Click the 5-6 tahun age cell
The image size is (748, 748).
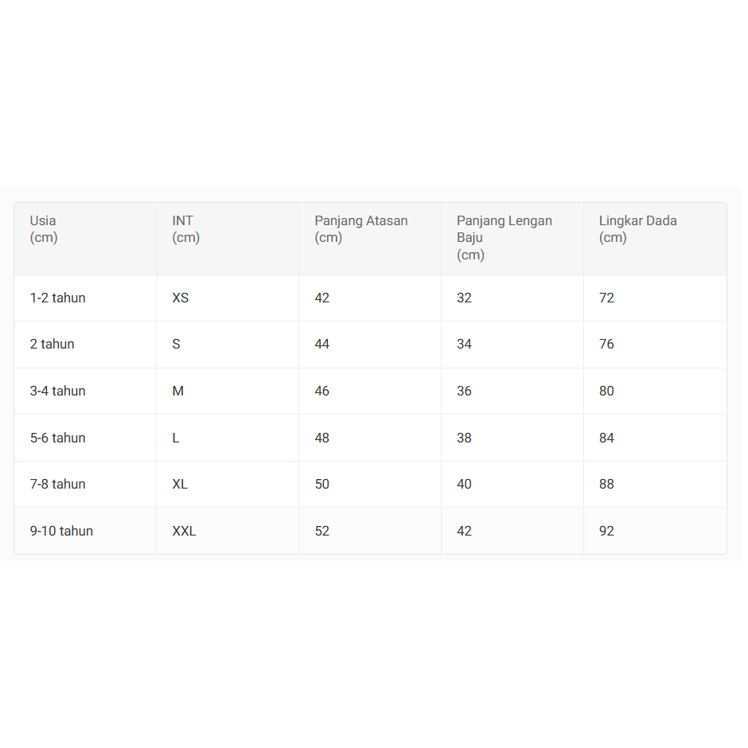pos(58,438)
